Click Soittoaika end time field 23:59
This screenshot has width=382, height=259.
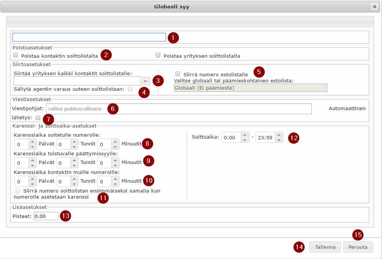(x=265, y=137)
